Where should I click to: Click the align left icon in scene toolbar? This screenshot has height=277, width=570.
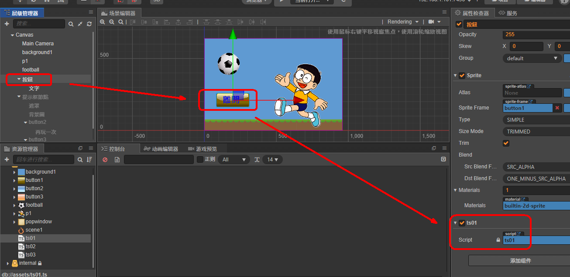[x=167, y=22]
